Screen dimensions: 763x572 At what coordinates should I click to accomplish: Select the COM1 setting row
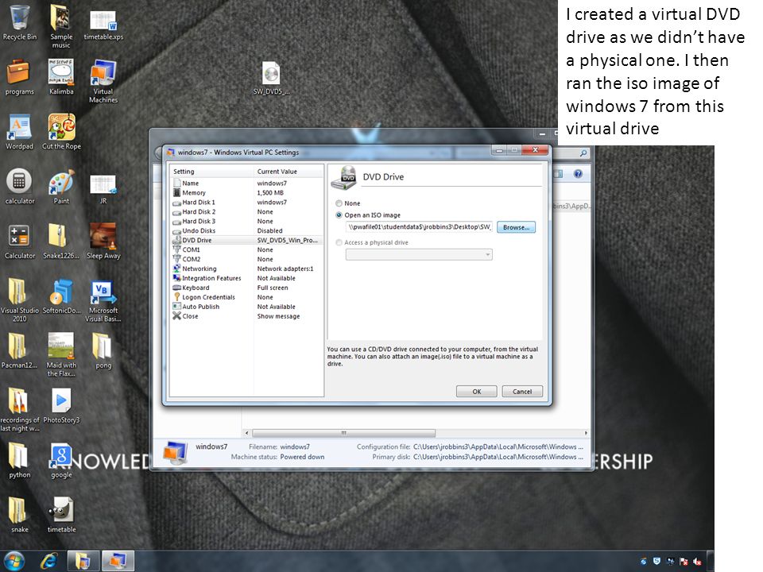tap(246, 249)
